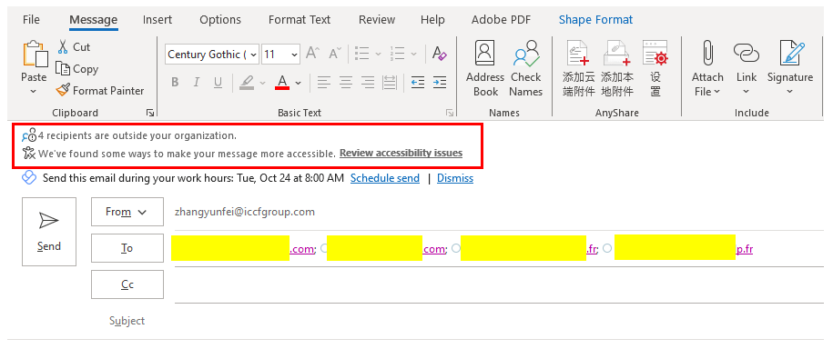Click Review accessibility issues link
833x349 pixels.
pos(401,154)
